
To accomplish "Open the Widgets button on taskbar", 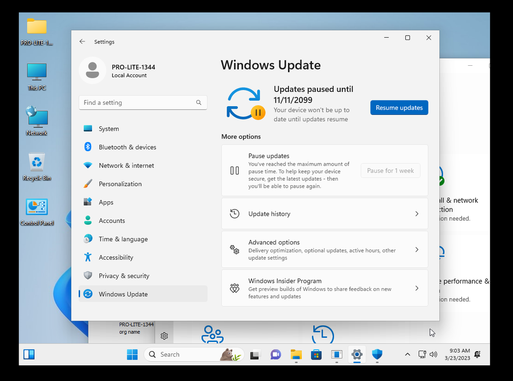I will tap(29, 354).
